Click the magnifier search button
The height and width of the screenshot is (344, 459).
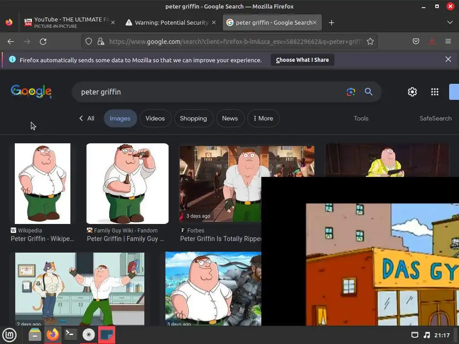[x=368, y=92]
